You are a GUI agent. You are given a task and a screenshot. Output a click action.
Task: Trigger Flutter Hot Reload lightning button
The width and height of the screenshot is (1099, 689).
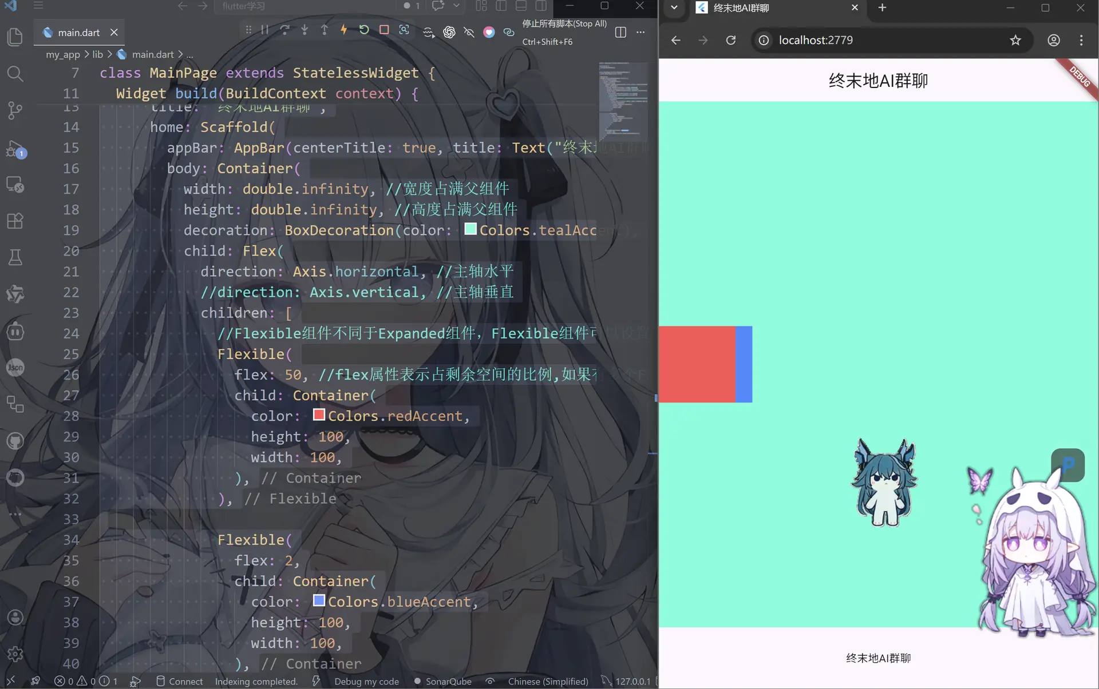click(x=344, y=30)
